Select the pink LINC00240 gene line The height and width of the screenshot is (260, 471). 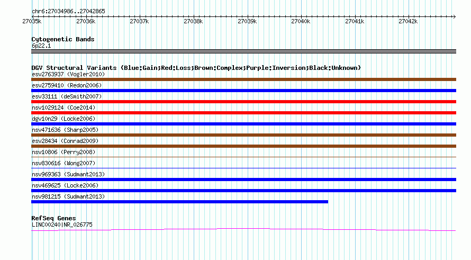[243, 230]
